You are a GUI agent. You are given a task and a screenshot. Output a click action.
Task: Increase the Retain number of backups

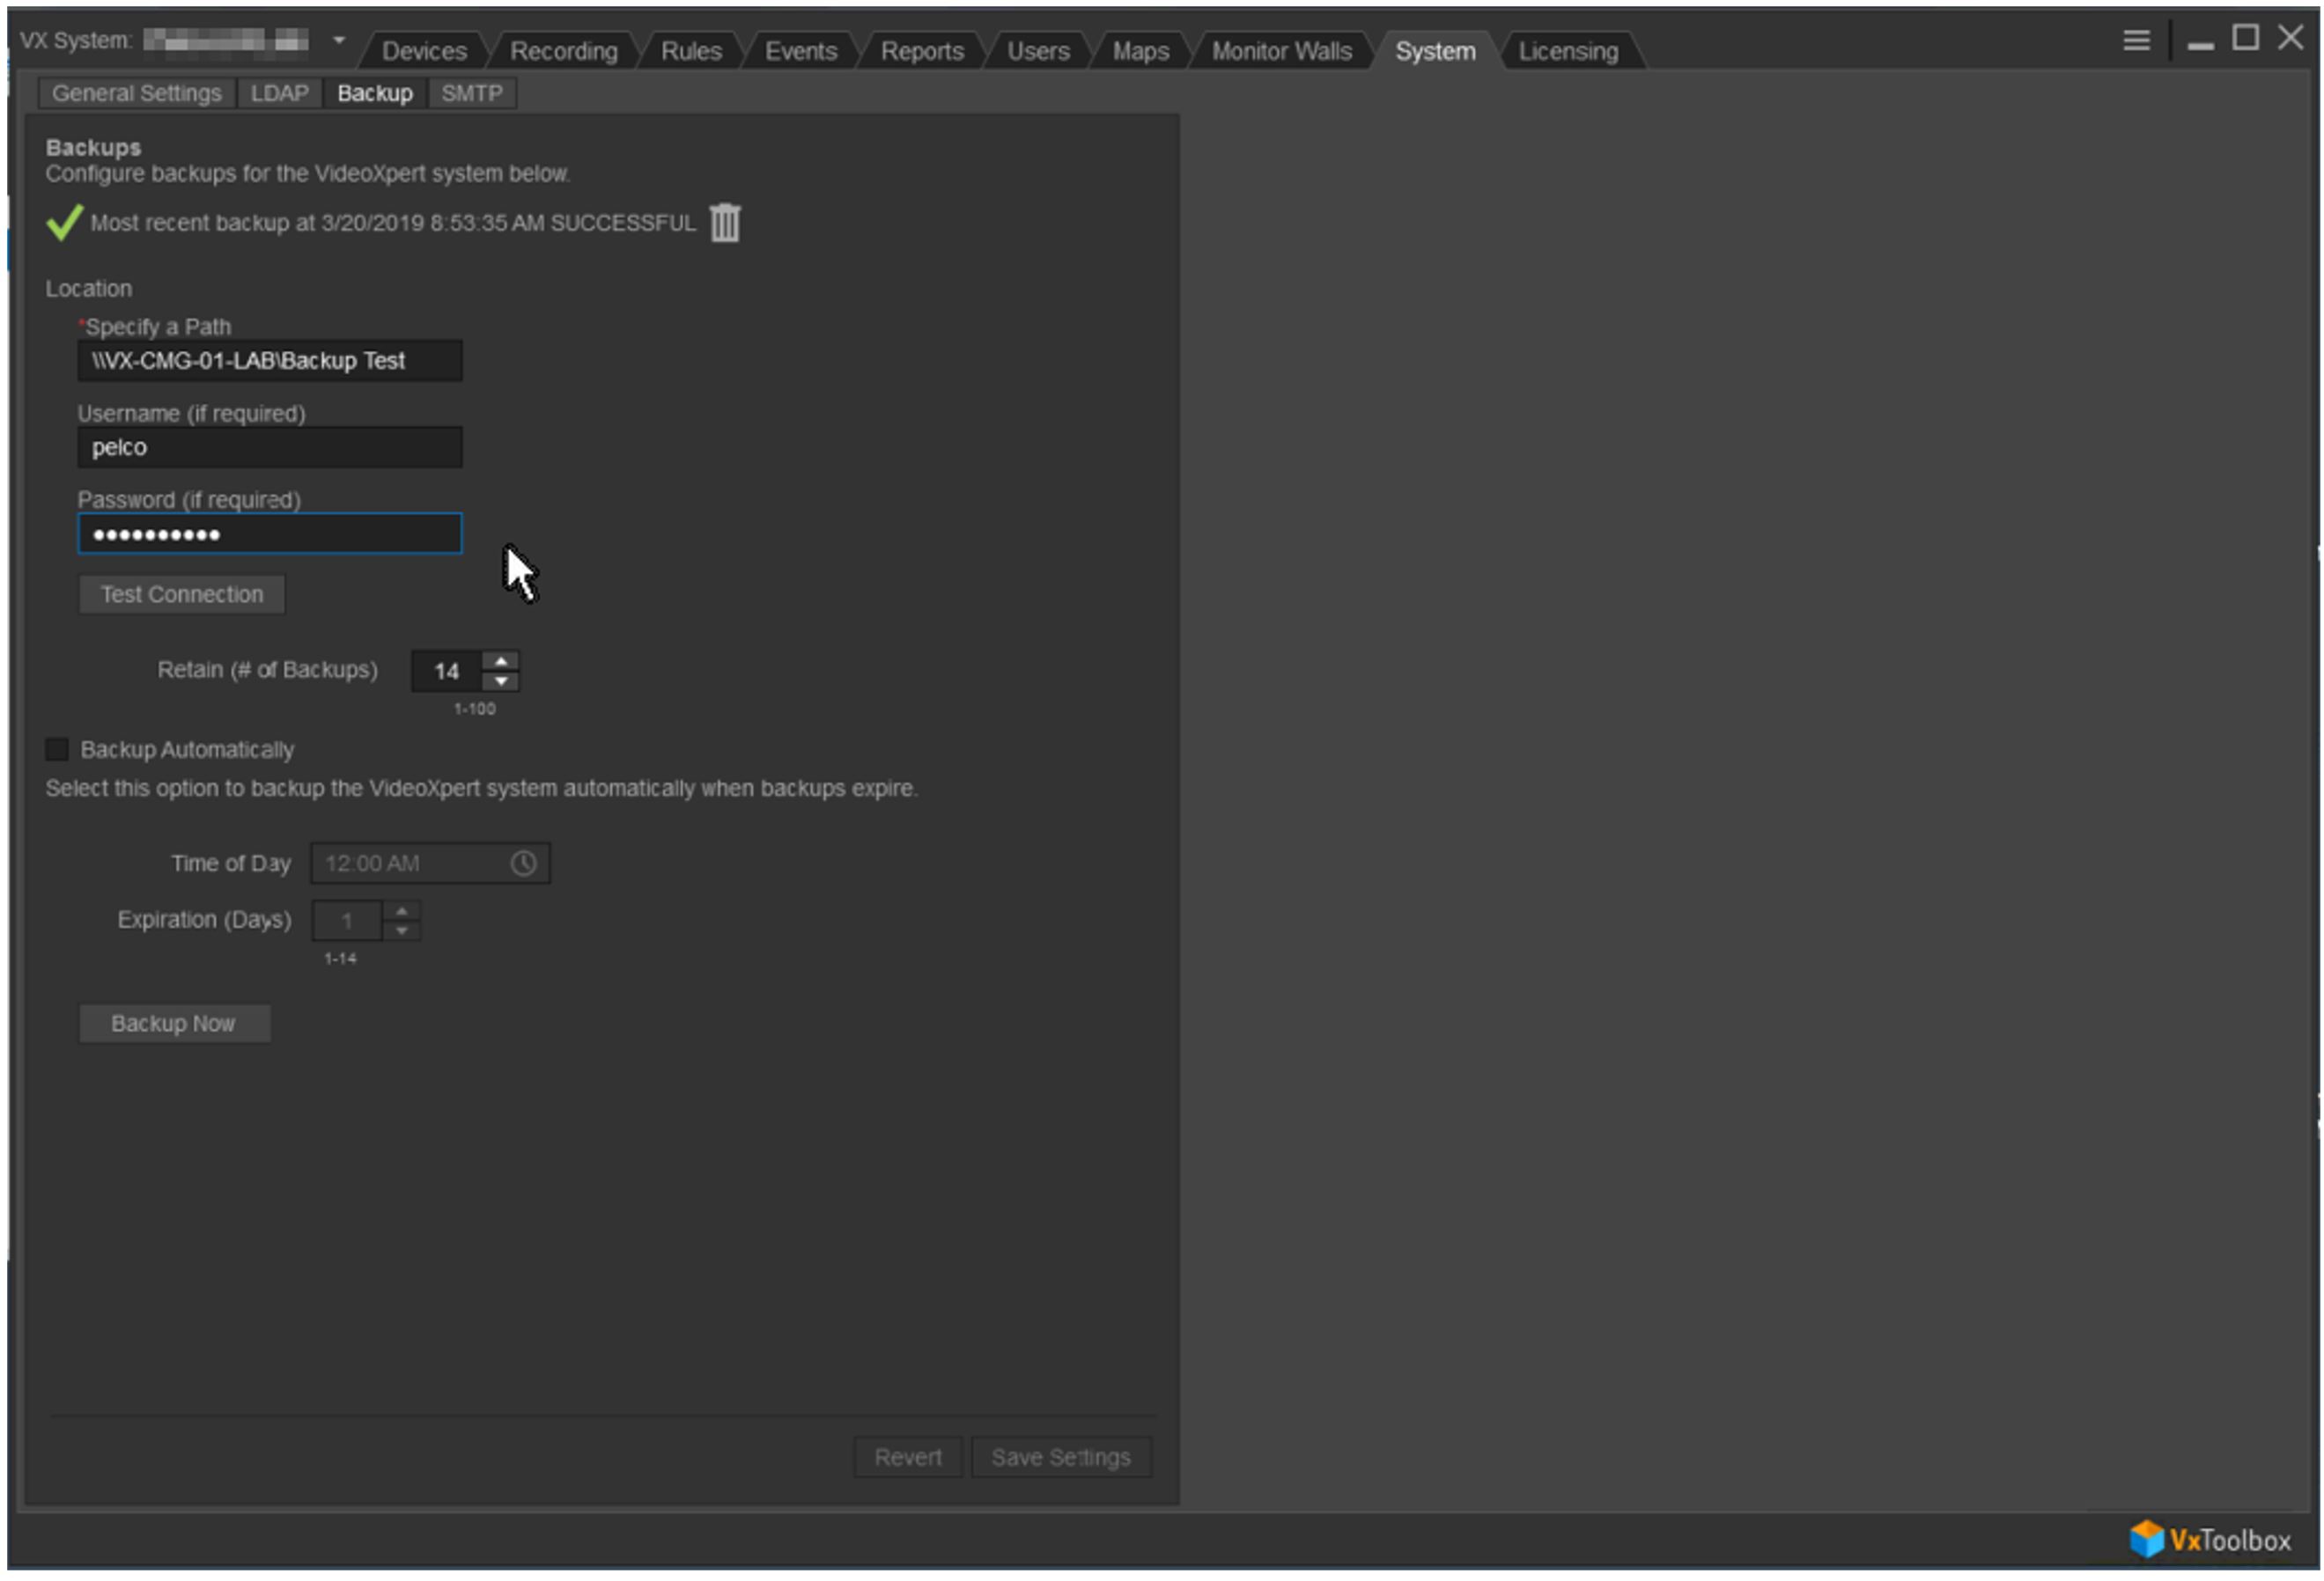coord(501,662)
